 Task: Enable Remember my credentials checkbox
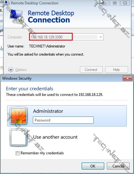(17, 153)
